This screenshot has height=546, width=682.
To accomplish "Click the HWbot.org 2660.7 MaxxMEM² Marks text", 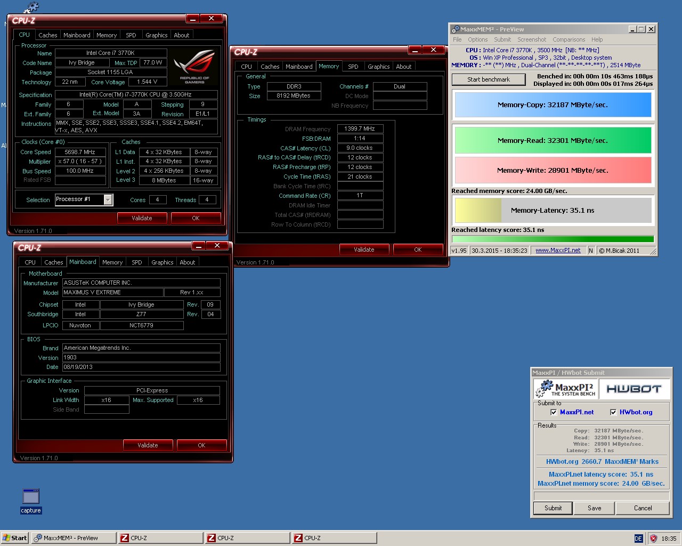I will (x=602, y=462).
